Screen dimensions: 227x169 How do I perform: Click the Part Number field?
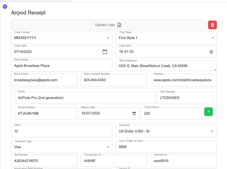click(x=185, y=98)
